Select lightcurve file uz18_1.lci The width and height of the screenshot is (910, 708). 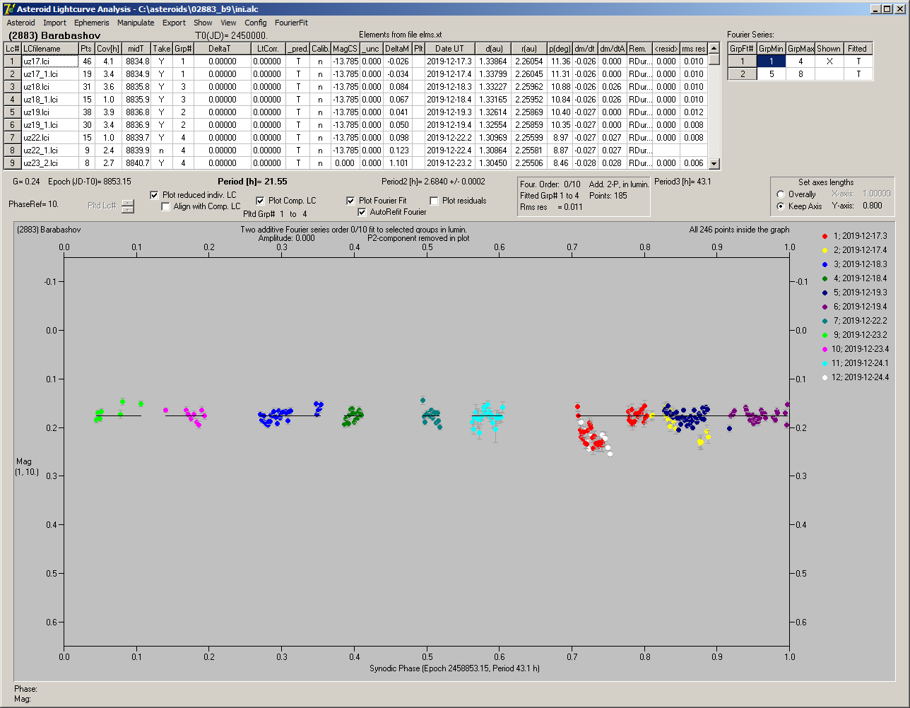(49, 100)
